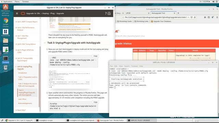This screenshot has height=123, width=219.
Task: Open Get Started with your Workshop desktop icon
Action: [x=5, y=10]
